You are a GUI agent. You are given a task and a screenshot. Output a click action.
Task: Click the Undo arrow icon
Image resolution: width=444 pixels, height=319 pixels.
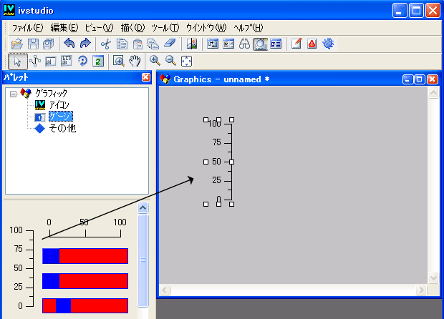coord(69,44)
